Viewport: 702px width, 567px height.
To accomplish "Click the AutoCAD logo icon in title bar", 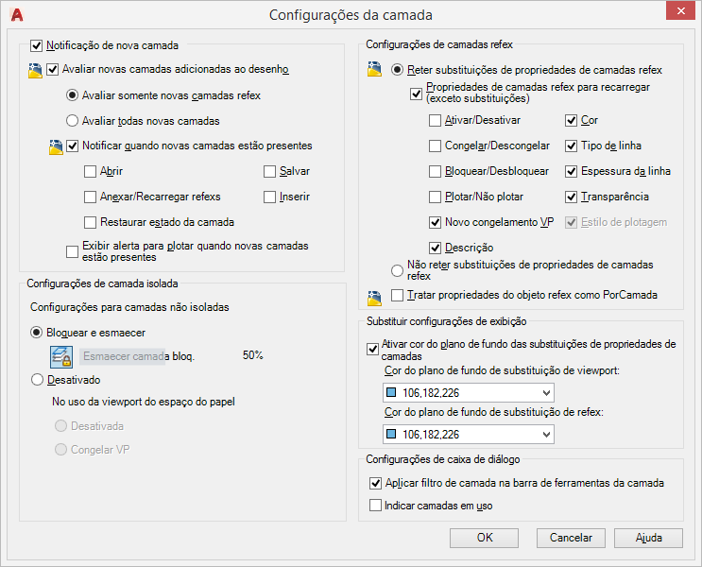I will click(x=16, y=14).
